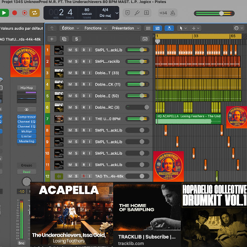The image size is (247, 247).
Task: Open the Mastering plug-in slot
Action: pyautogui.click(x=27, y=141)
